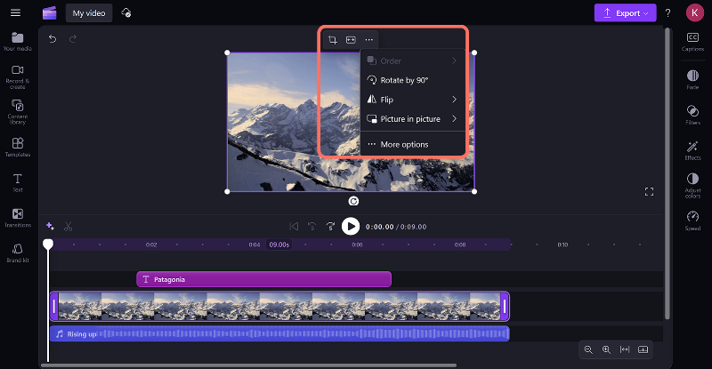Click the timeline zoom in magnifier
712x369 pixels.
coord(606,349)
